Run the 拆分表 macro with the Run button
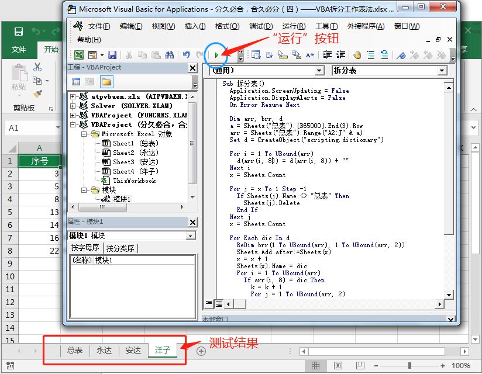The width and height of the screenshot is (482, 374). click(217, 54)
